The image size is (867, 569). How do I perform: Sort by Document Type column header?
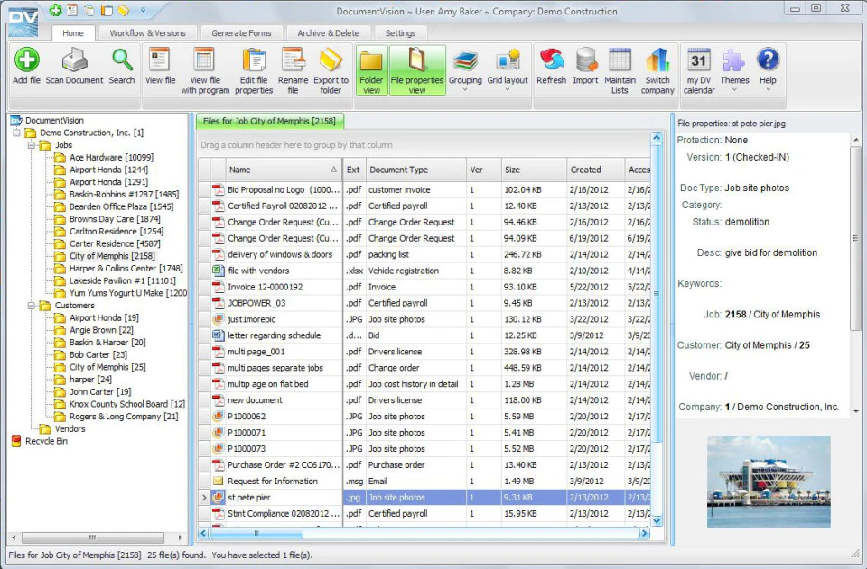click(x=415, y=170)
